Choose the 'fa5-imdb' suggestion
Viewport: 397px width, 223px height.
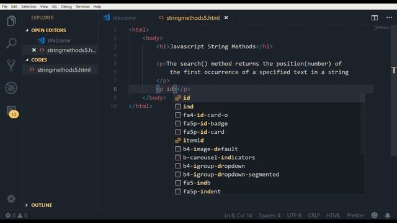tap(269, 183)
